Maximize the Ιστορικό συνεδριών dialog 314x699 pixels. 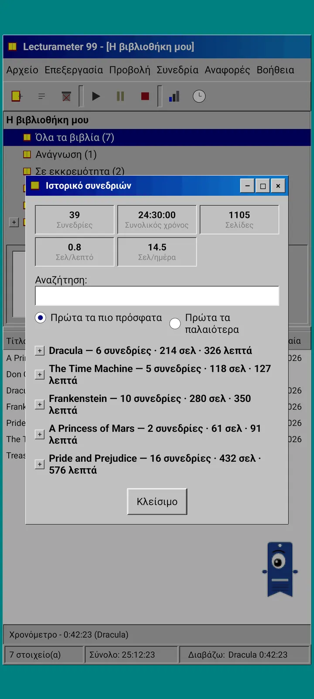click(263, 186)
